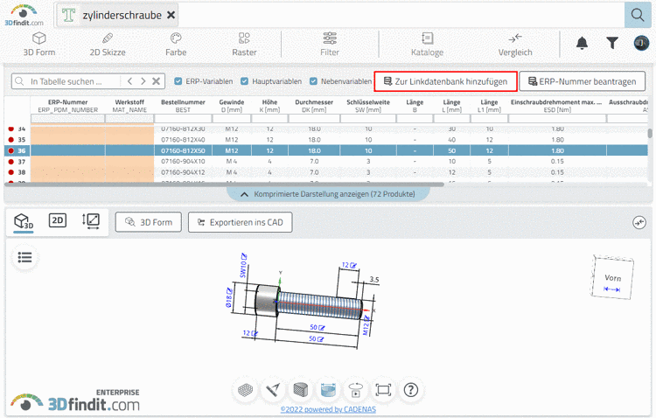Edit the M12 thread dimension label

(366, 325)
